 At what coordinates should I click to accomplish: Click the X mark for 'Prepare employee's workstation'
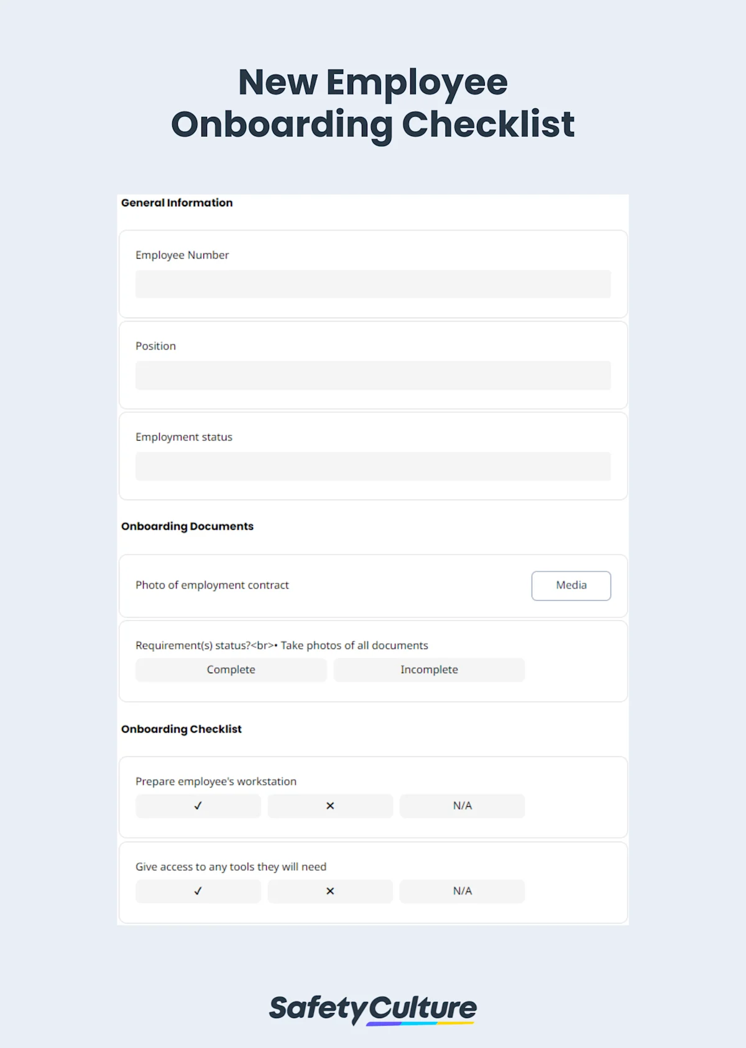click(x=330, y=806)
